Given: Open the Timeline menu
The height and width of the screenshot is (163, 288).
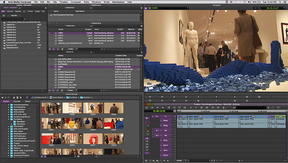Looking at the screenshot, I should pos(63,2).
